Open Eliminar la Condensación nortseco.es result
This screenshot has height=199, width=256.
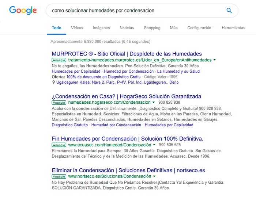(128, 170)
